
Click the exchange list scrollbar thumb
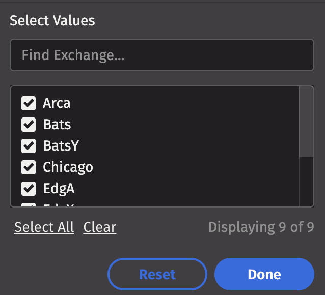(x=306, y=122)
